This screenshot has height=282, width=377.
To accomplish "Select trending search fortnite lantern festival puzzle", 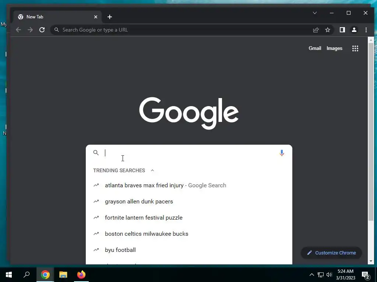I will pyautogui.click(x=189, y=217).
